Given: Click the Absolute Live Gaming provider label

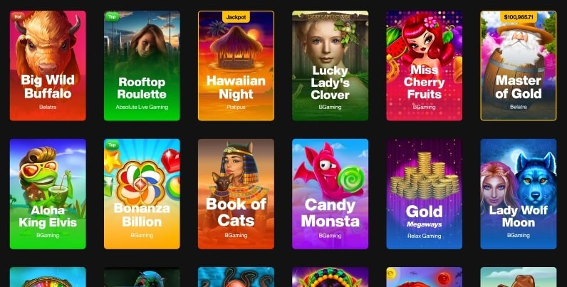Looking at the screenshot, I should pyautogui.click(x=142, y=107).
